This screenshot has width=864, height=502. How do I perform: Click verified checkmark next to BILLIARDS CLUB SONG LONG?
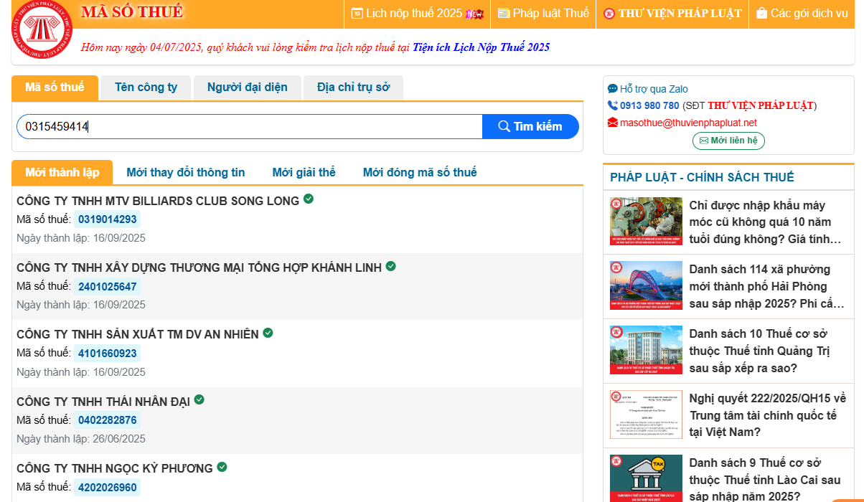pyautogui.click(x=309, y=199)
